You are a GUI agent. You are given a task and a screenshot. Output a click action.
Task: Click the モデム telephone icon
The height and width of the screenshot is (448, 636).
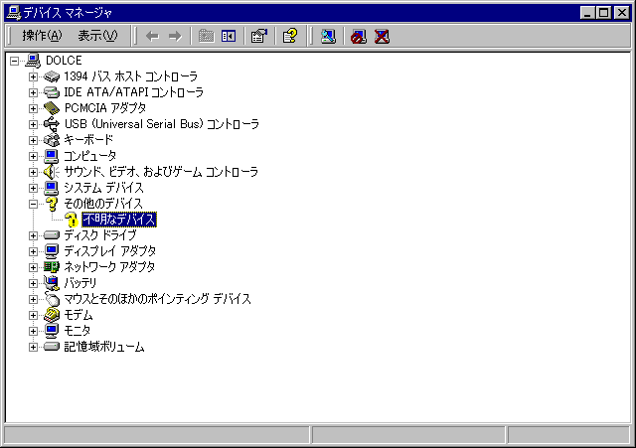52,315
